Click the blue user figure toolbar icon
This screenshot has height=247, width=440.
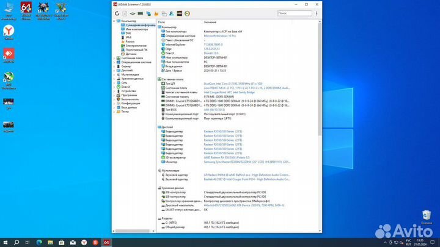(172, 13)
